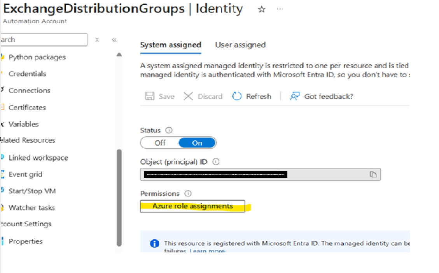Click the Refresh circular arrow icon
The image size is (439, 273).
click(237, 96)
